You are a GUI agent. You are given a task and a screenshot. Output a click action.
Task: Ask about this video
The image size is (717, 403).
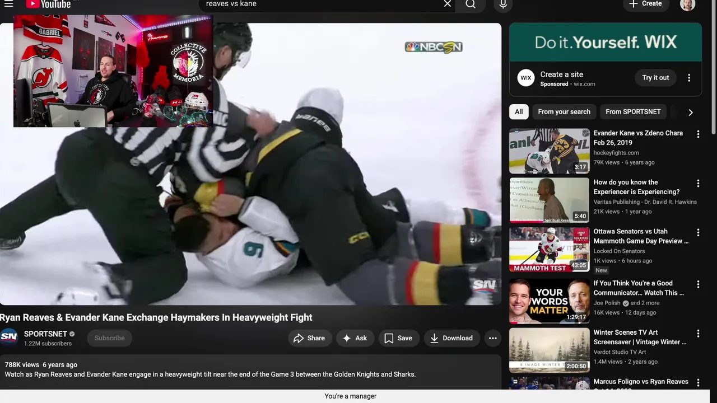(x=355, y=338)
